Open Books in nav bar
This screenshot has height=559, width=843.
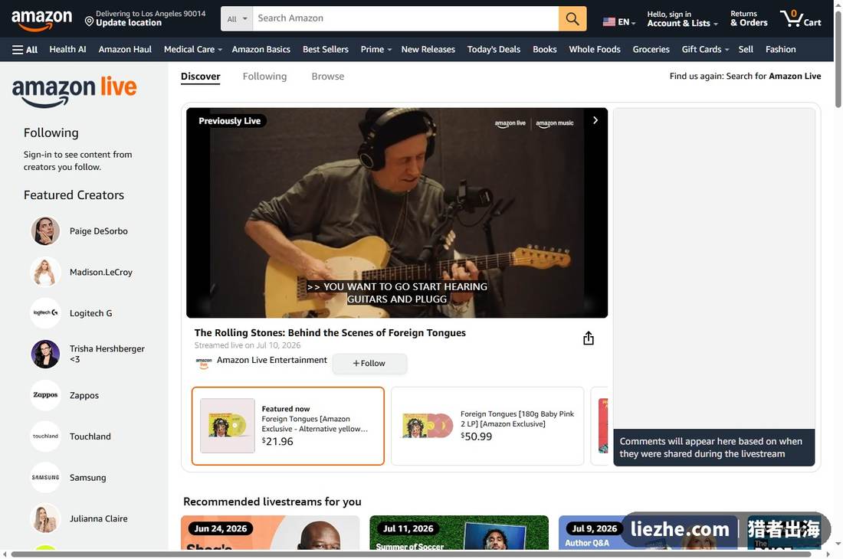point(545,50)
